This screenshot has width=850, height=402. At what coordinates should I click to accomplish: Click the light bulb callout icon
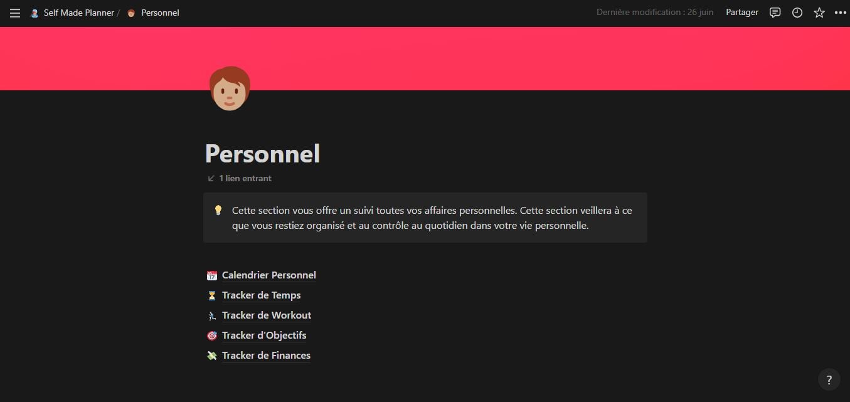tap(218, 210)
